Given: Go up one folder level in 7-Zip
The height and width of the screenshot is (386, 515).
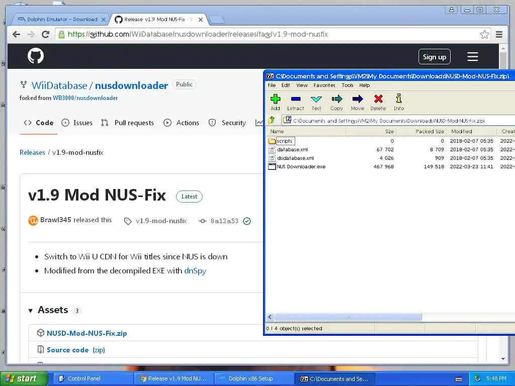Looking at the screenshot, I should tap(272, 120).
